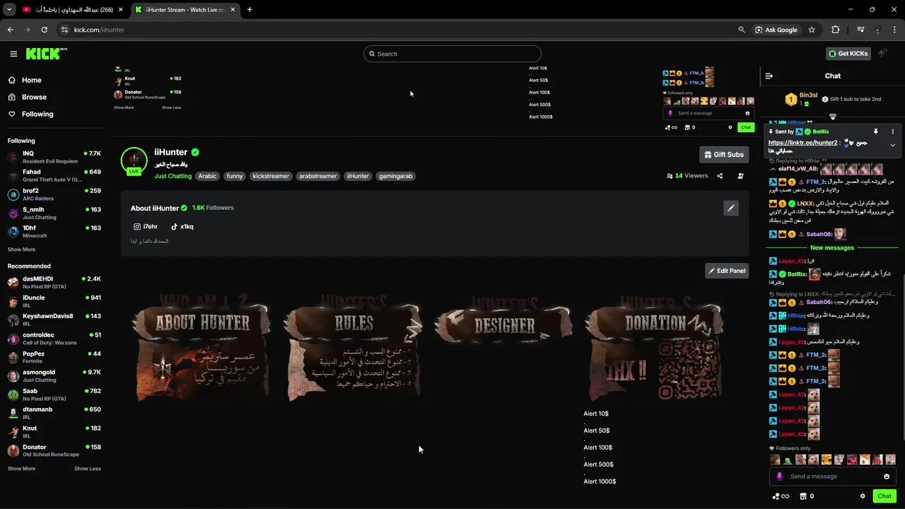Open three-dot menu on pinned message

892,131
